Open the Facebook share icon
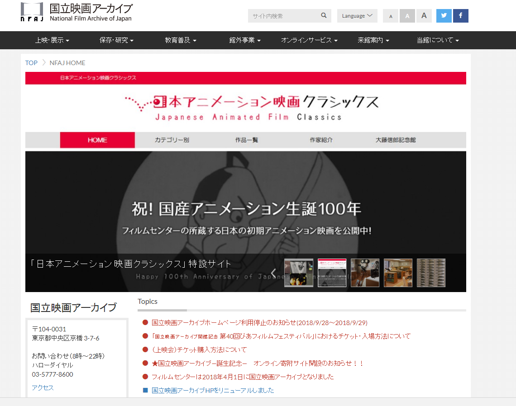 tap(460, 15)
